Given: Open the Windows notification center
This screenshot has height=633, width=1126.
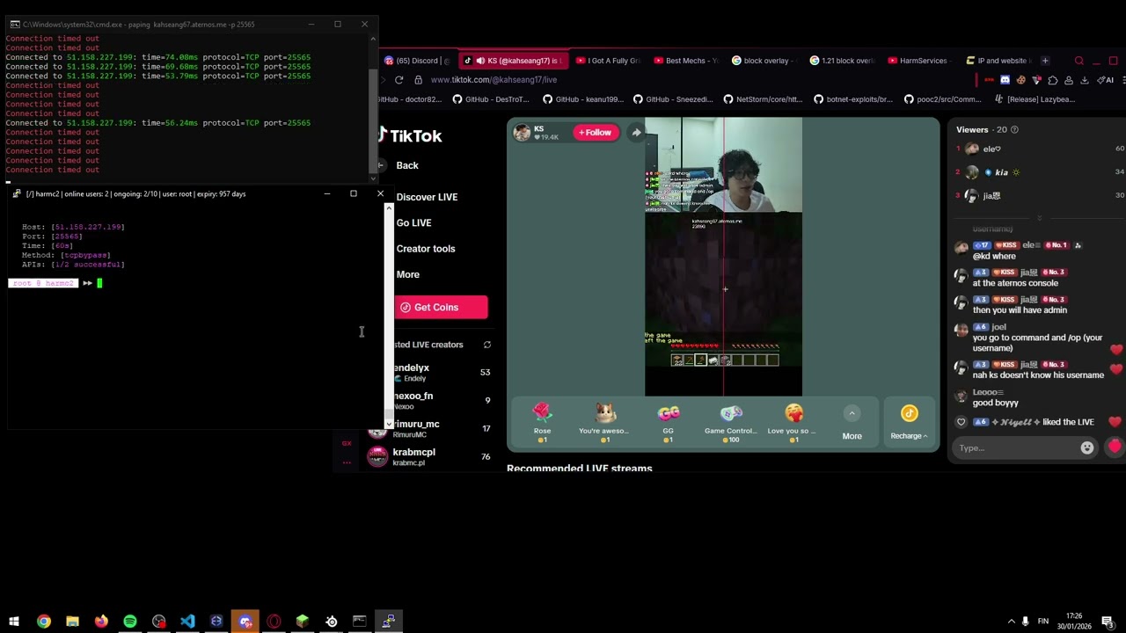Looking at the screenshot, I should tap(1108, 622).
